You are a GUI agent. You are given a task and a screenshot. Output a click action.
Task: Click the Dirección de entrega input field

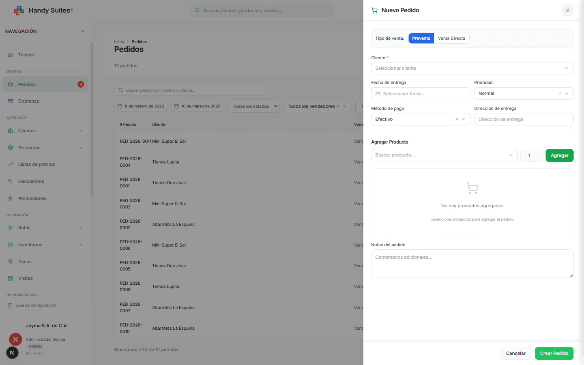[524, 119]
